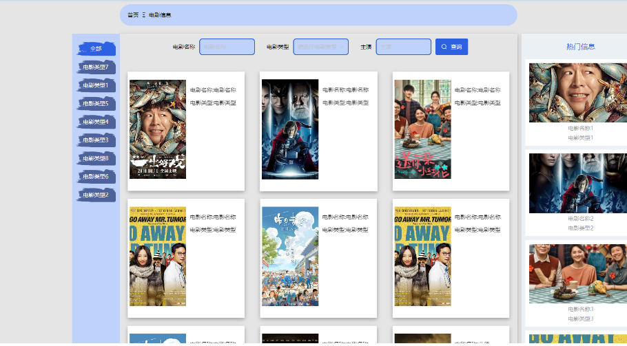Click 电影类型3 under the hot-info dinner-table thumbnail

click(581, 319)
